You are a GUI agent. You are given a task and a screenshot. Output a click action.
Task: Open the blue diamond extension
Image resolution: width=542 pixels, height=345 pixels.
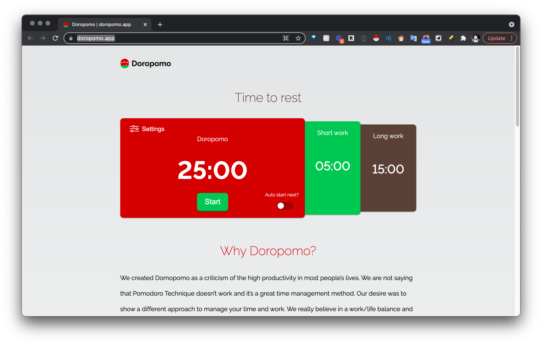[x=314, y=38]
